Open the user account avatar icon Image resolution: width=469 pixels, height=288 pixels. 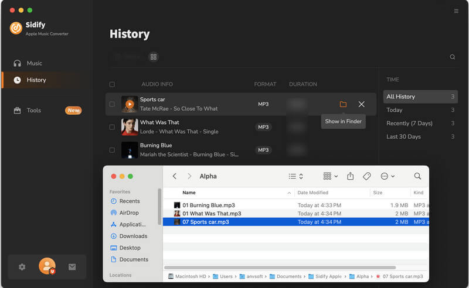coord(47,266)
